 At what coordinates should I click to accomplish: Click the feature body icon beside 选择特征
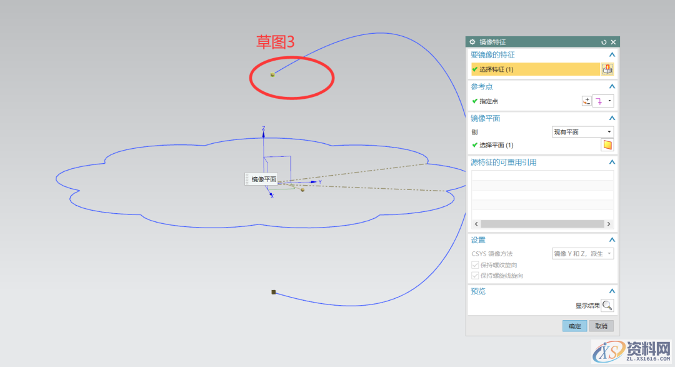[607, 69]
